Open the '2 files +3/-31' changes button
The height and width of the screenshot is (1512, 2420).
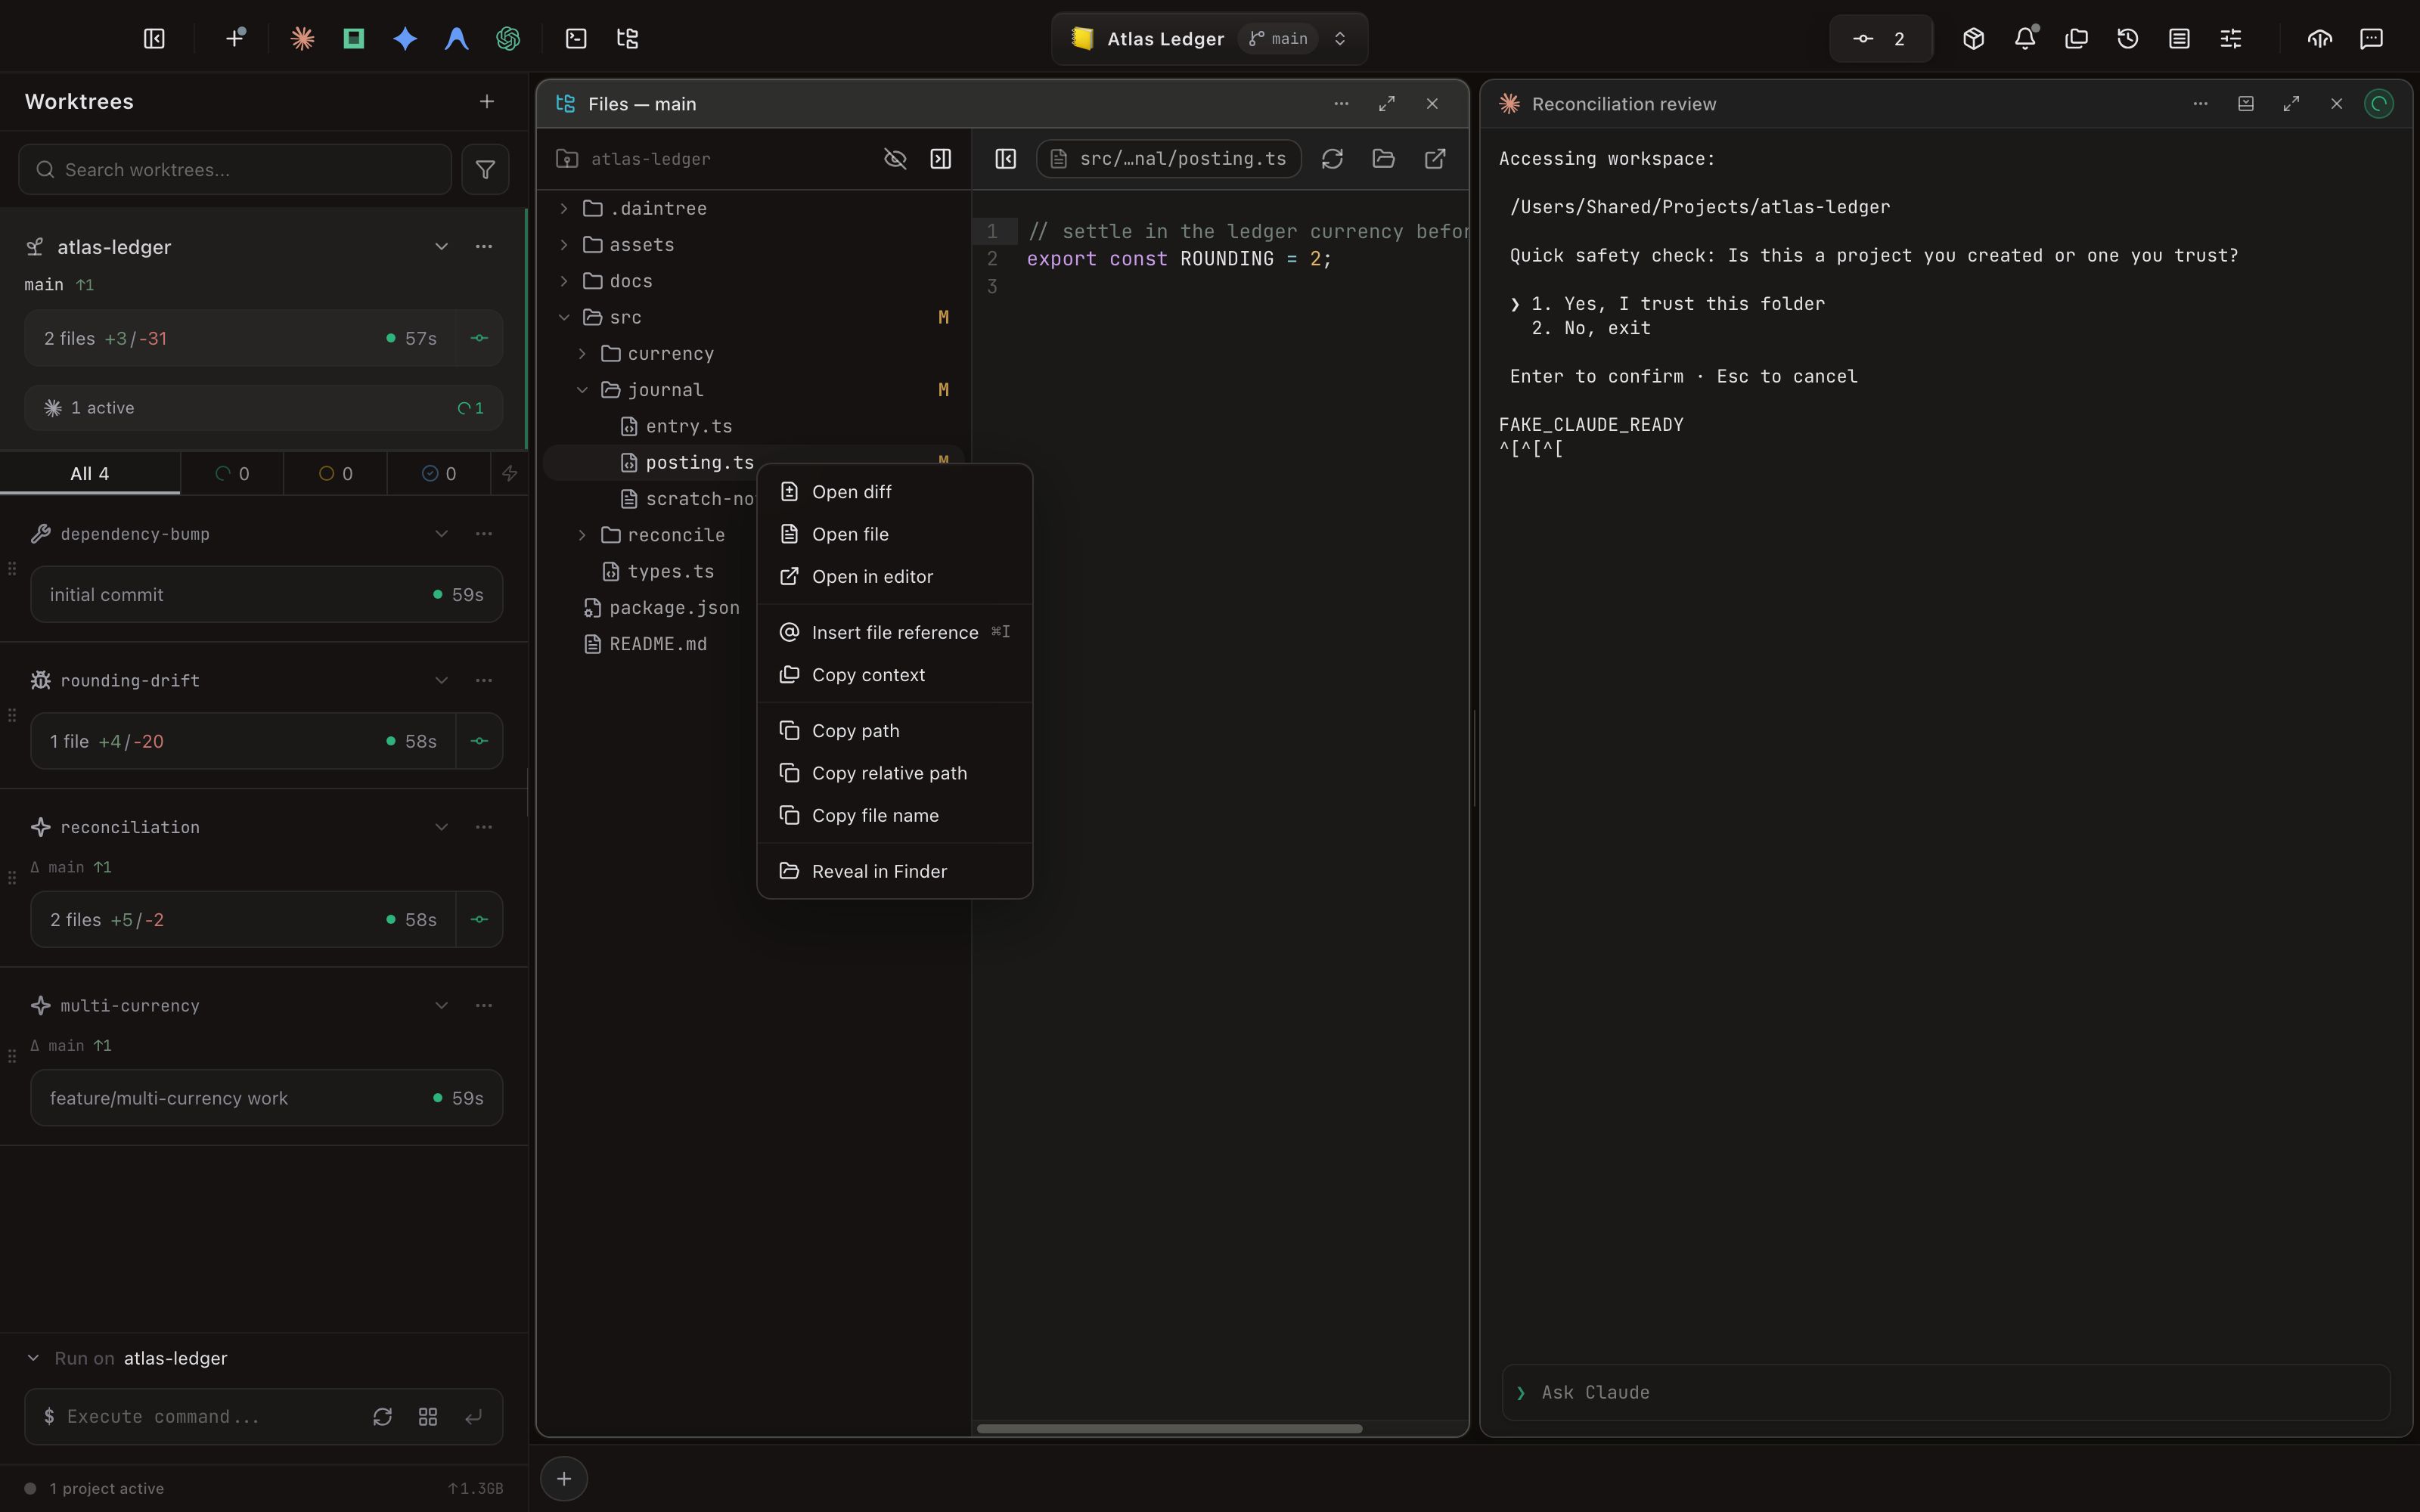click(240, 338)
